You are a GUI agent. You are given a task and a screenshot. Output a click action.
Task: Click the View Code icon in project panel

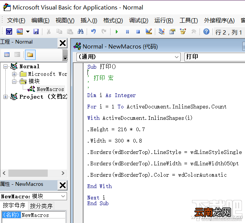point(7,55)
